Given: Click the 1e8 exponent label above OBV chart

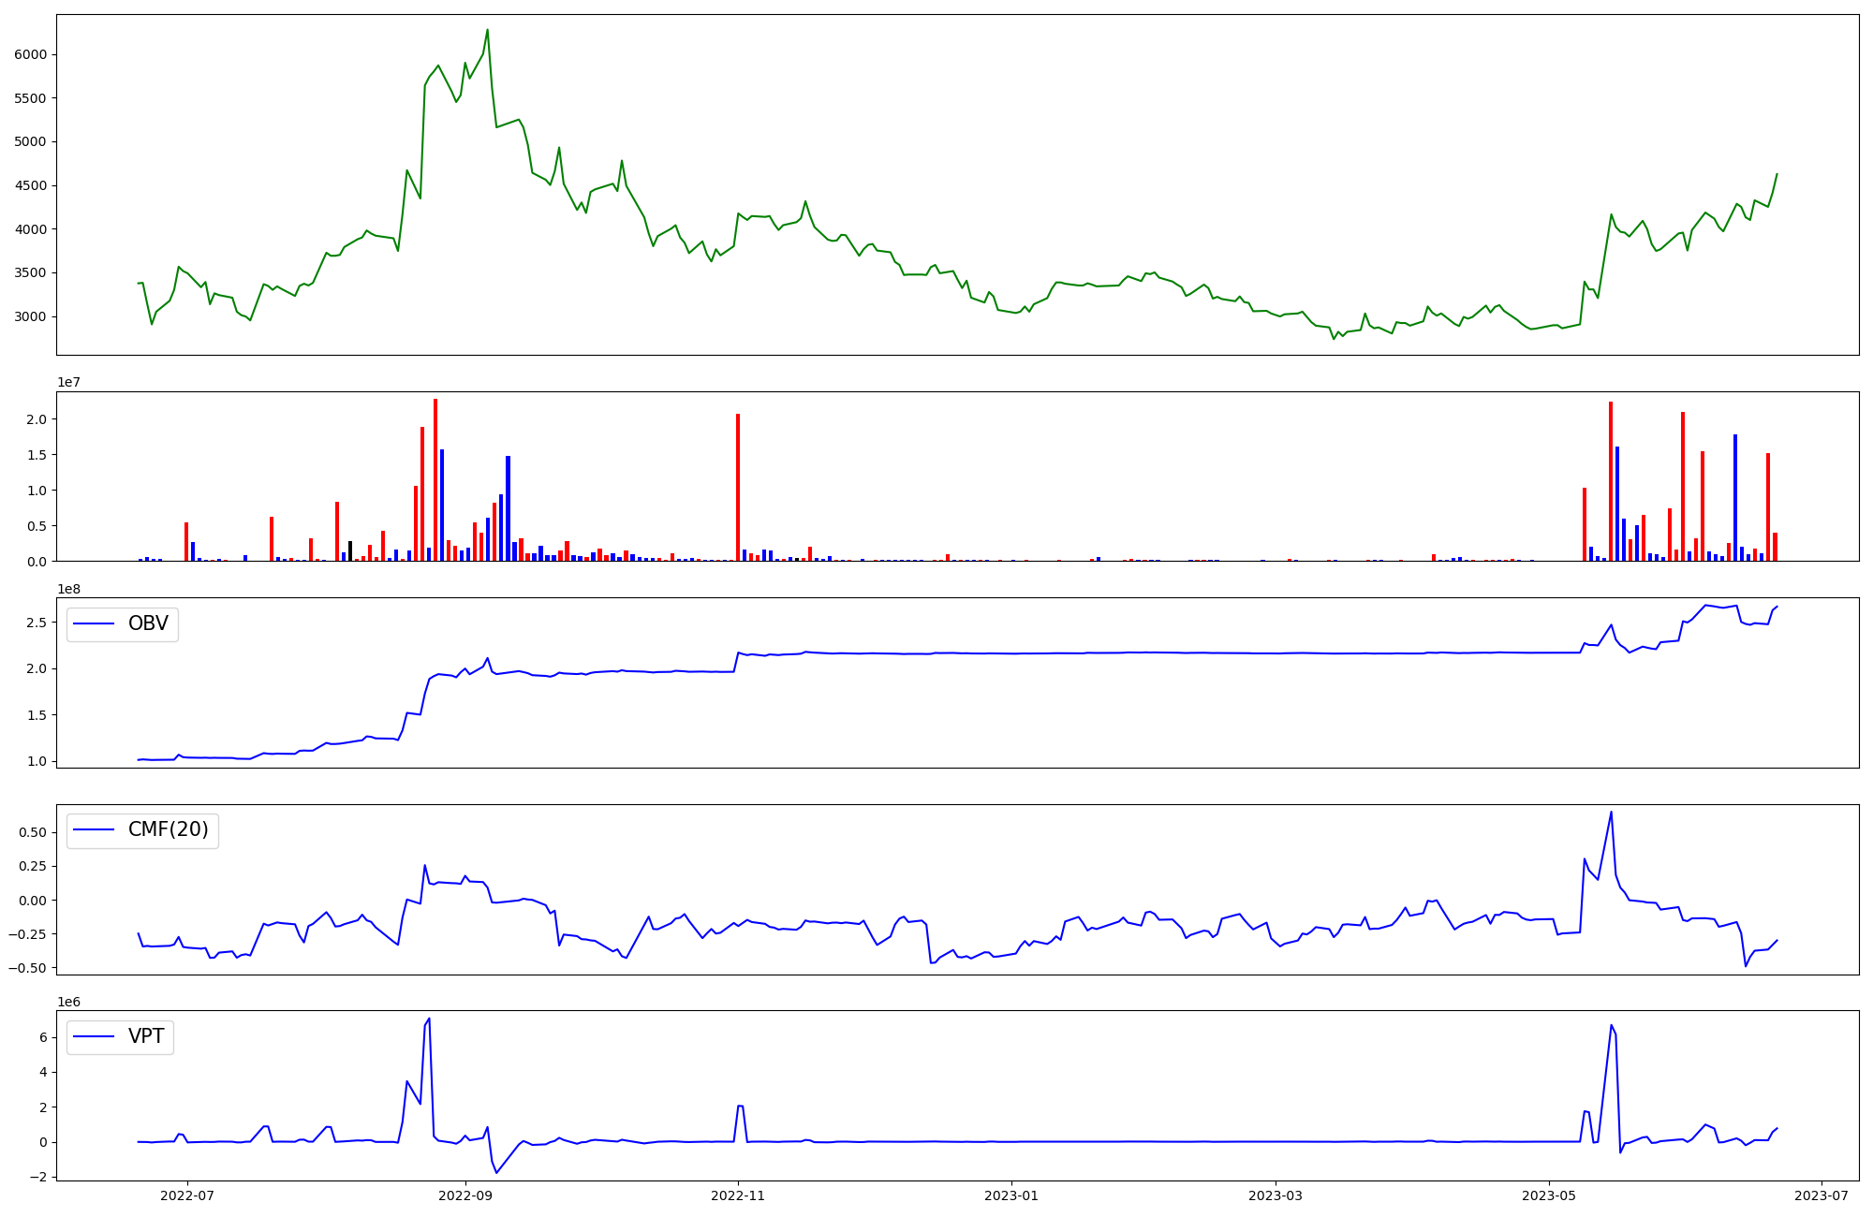Looking at the screenshot, I should [x=68, y=589].
